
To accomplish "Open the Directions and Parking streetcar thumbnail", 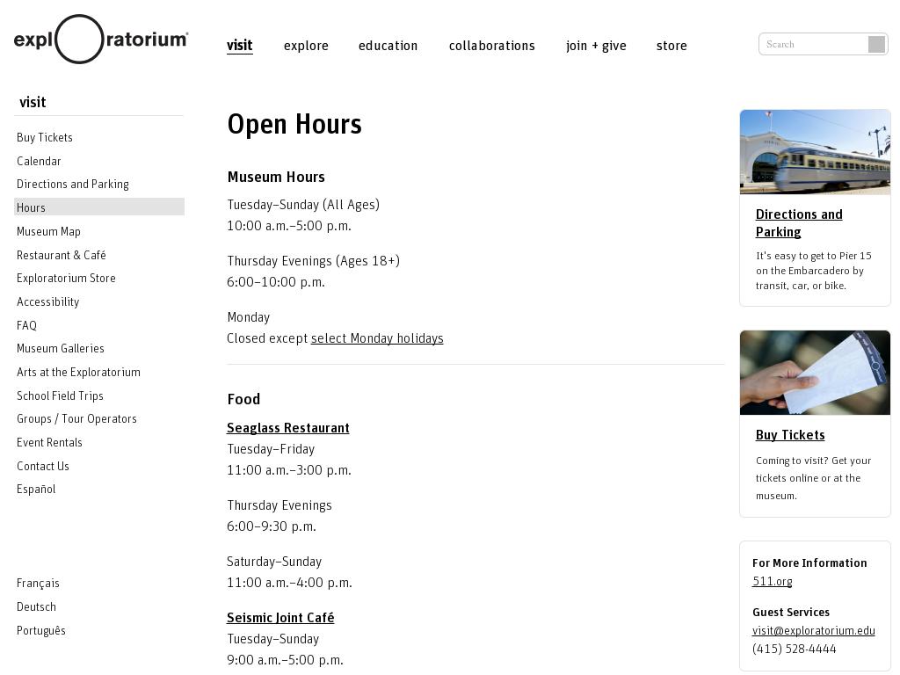I will pos(815,152).
